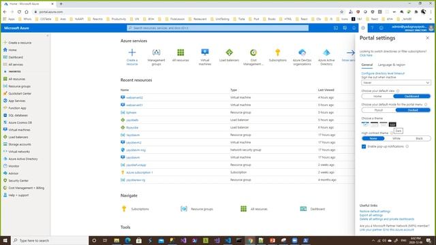Click 'Click here' to switch directories
Viewport: 436px width, 245px height.
click(x=366, y=55)
